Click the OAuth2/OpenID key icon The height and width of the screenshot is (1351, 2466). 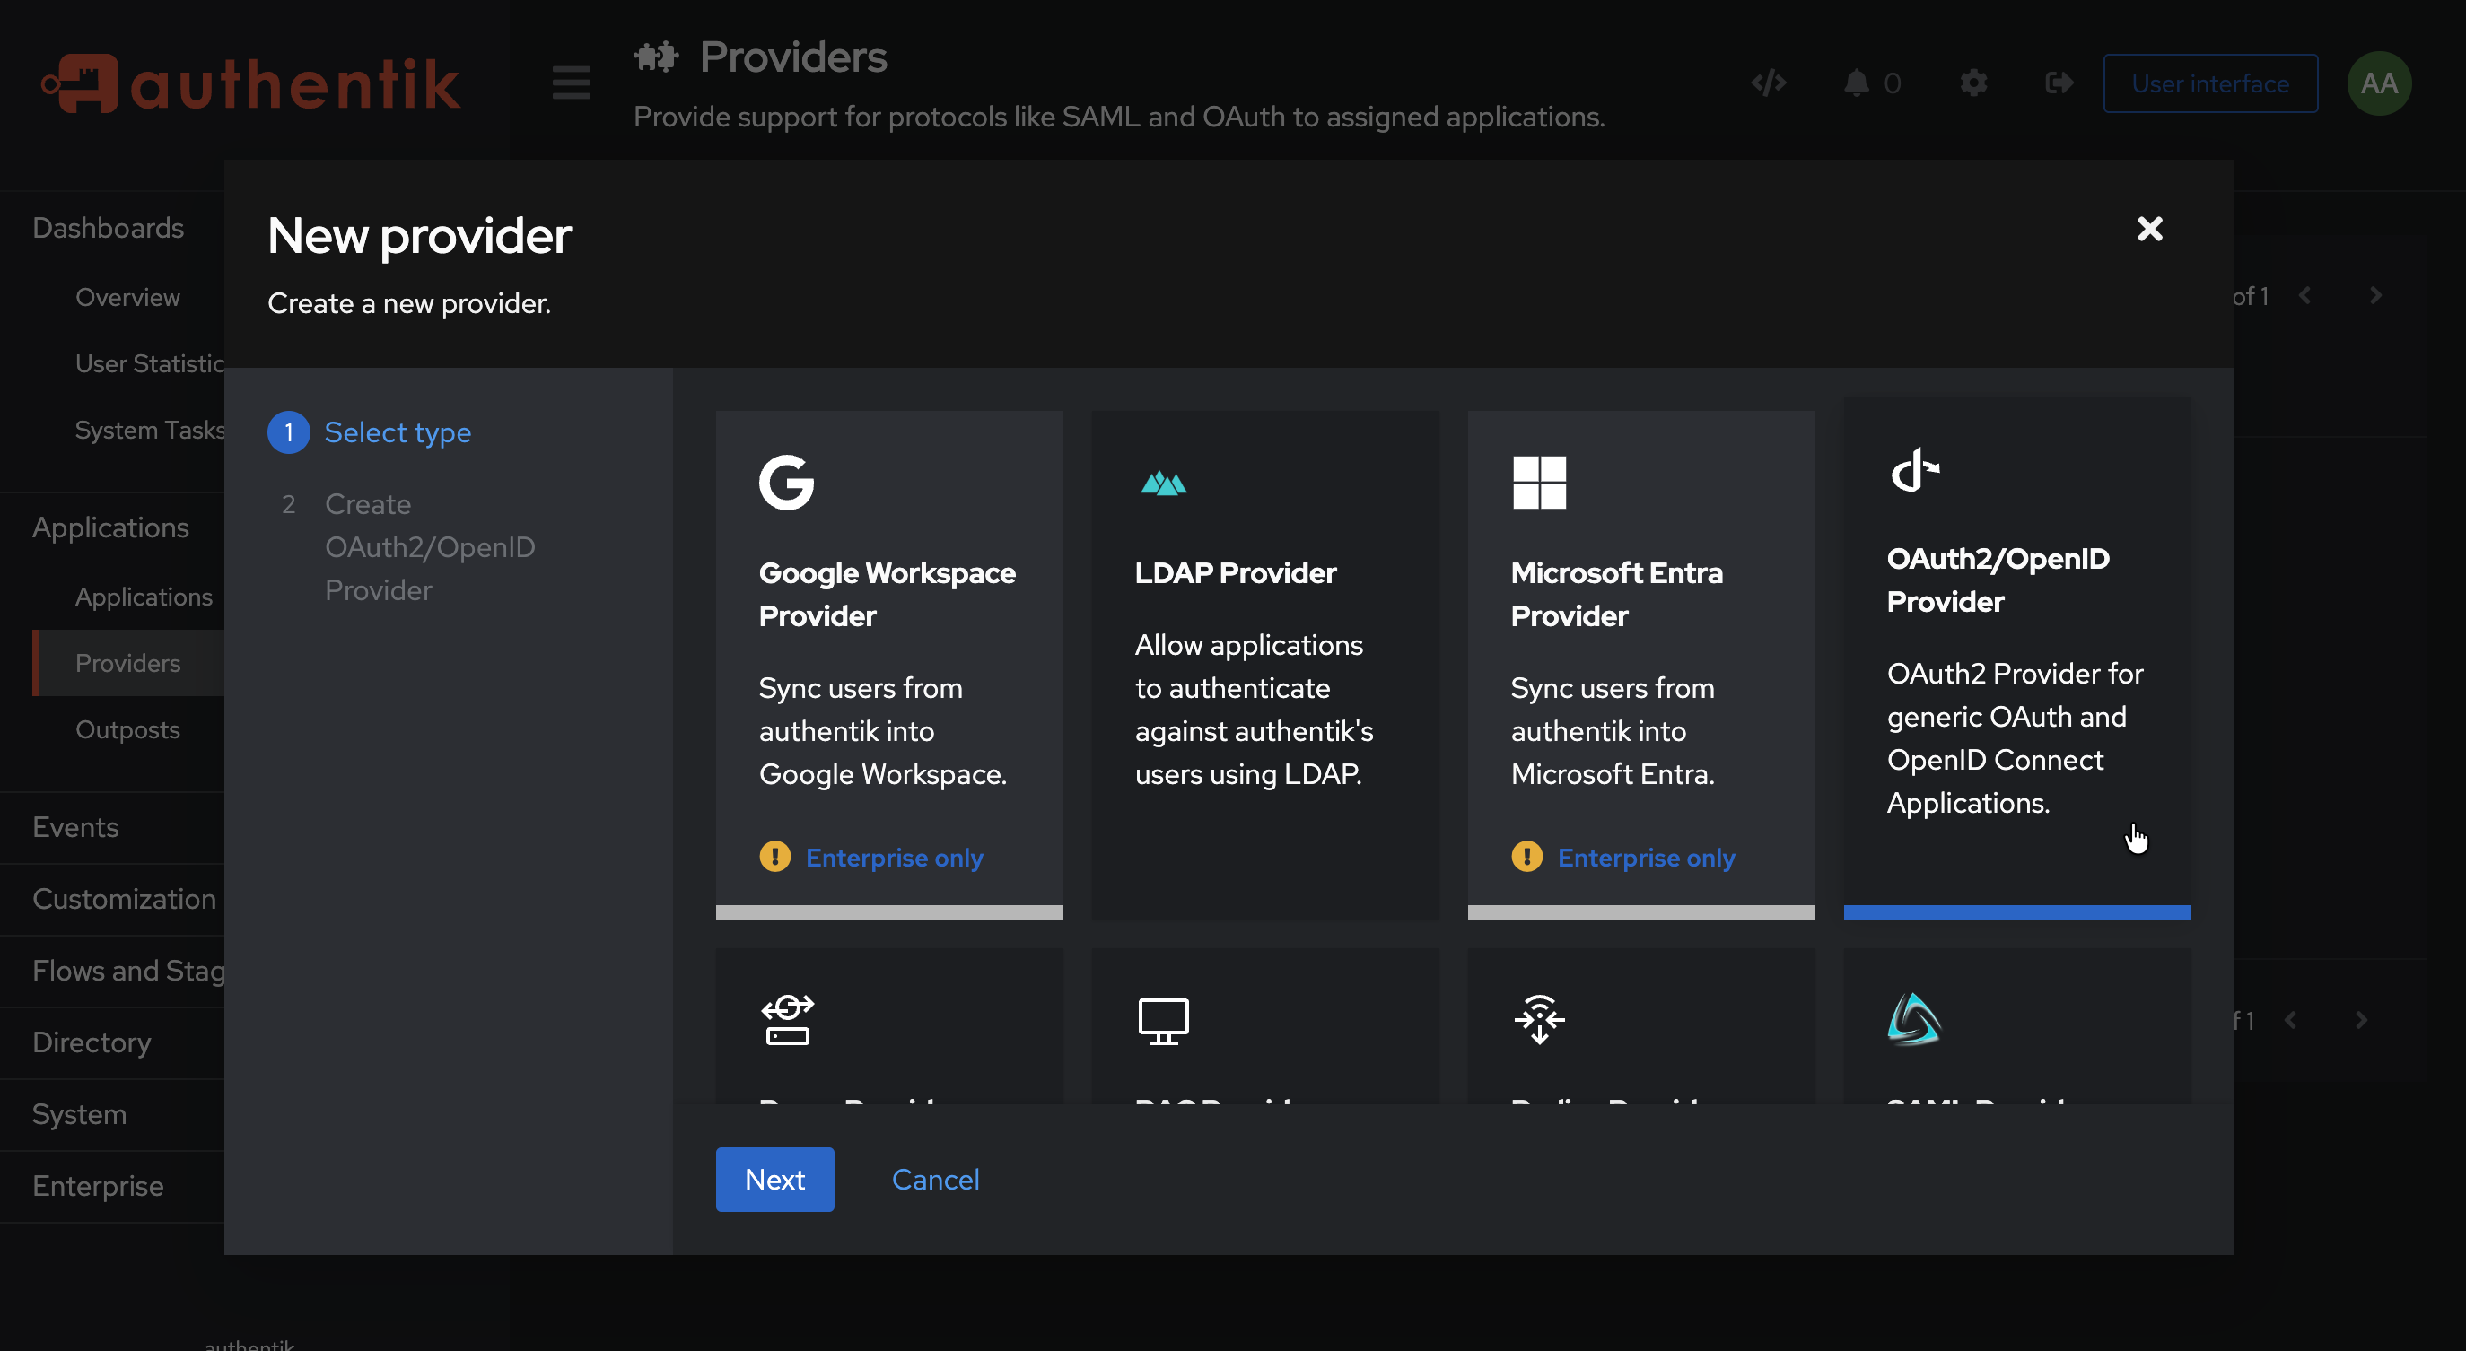[1915, 471]
